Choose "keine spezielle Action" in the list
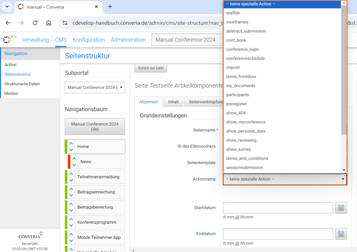 250,4
